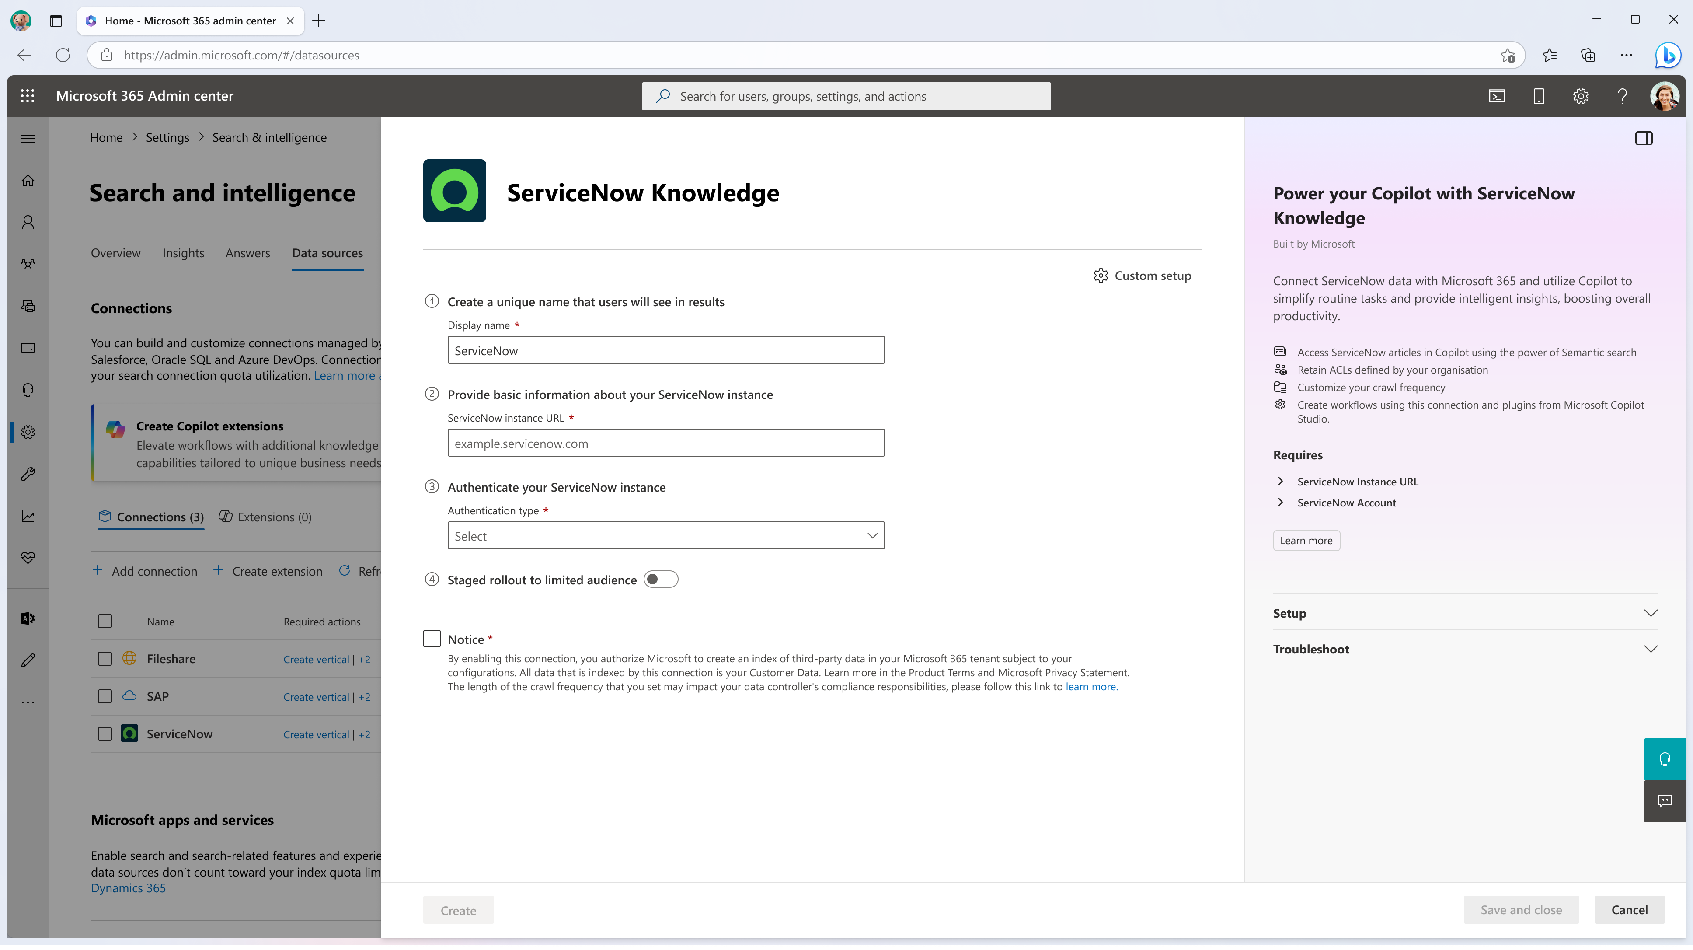This screenshot has height=950, width=1693.
Task: Toggle the Staged rollout to limited audience switch
Action: (659, 579)
